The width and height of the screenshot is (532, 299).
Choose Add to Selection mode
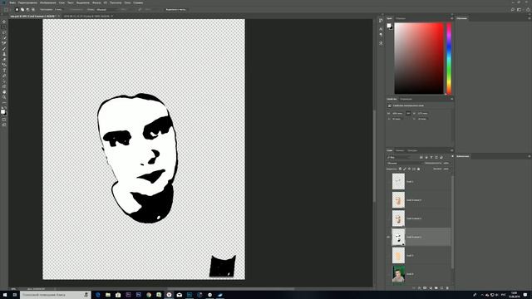coord(22,9)
